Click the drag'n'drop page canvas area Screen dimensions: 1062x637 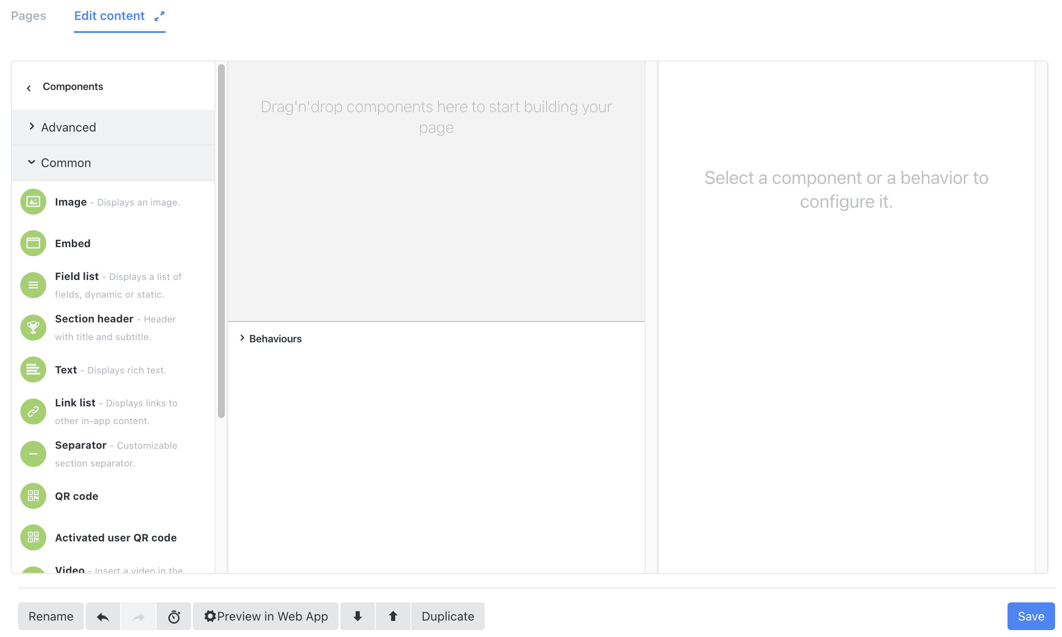pos(436,191)
